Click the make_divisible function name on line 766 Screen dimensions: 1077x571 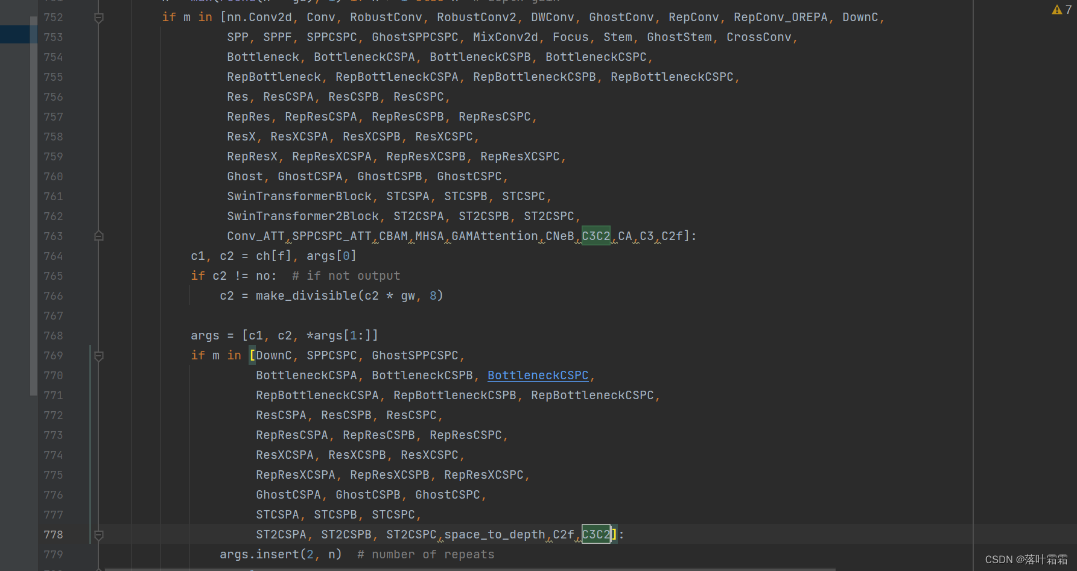coord(305,295)
